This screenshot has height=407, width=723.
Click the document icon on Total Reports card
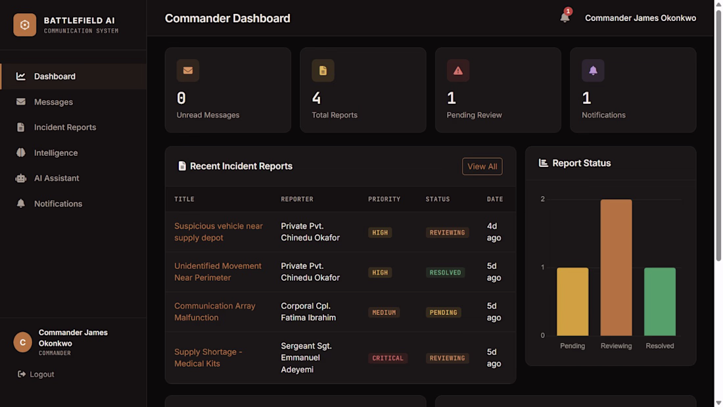point(323,70)
